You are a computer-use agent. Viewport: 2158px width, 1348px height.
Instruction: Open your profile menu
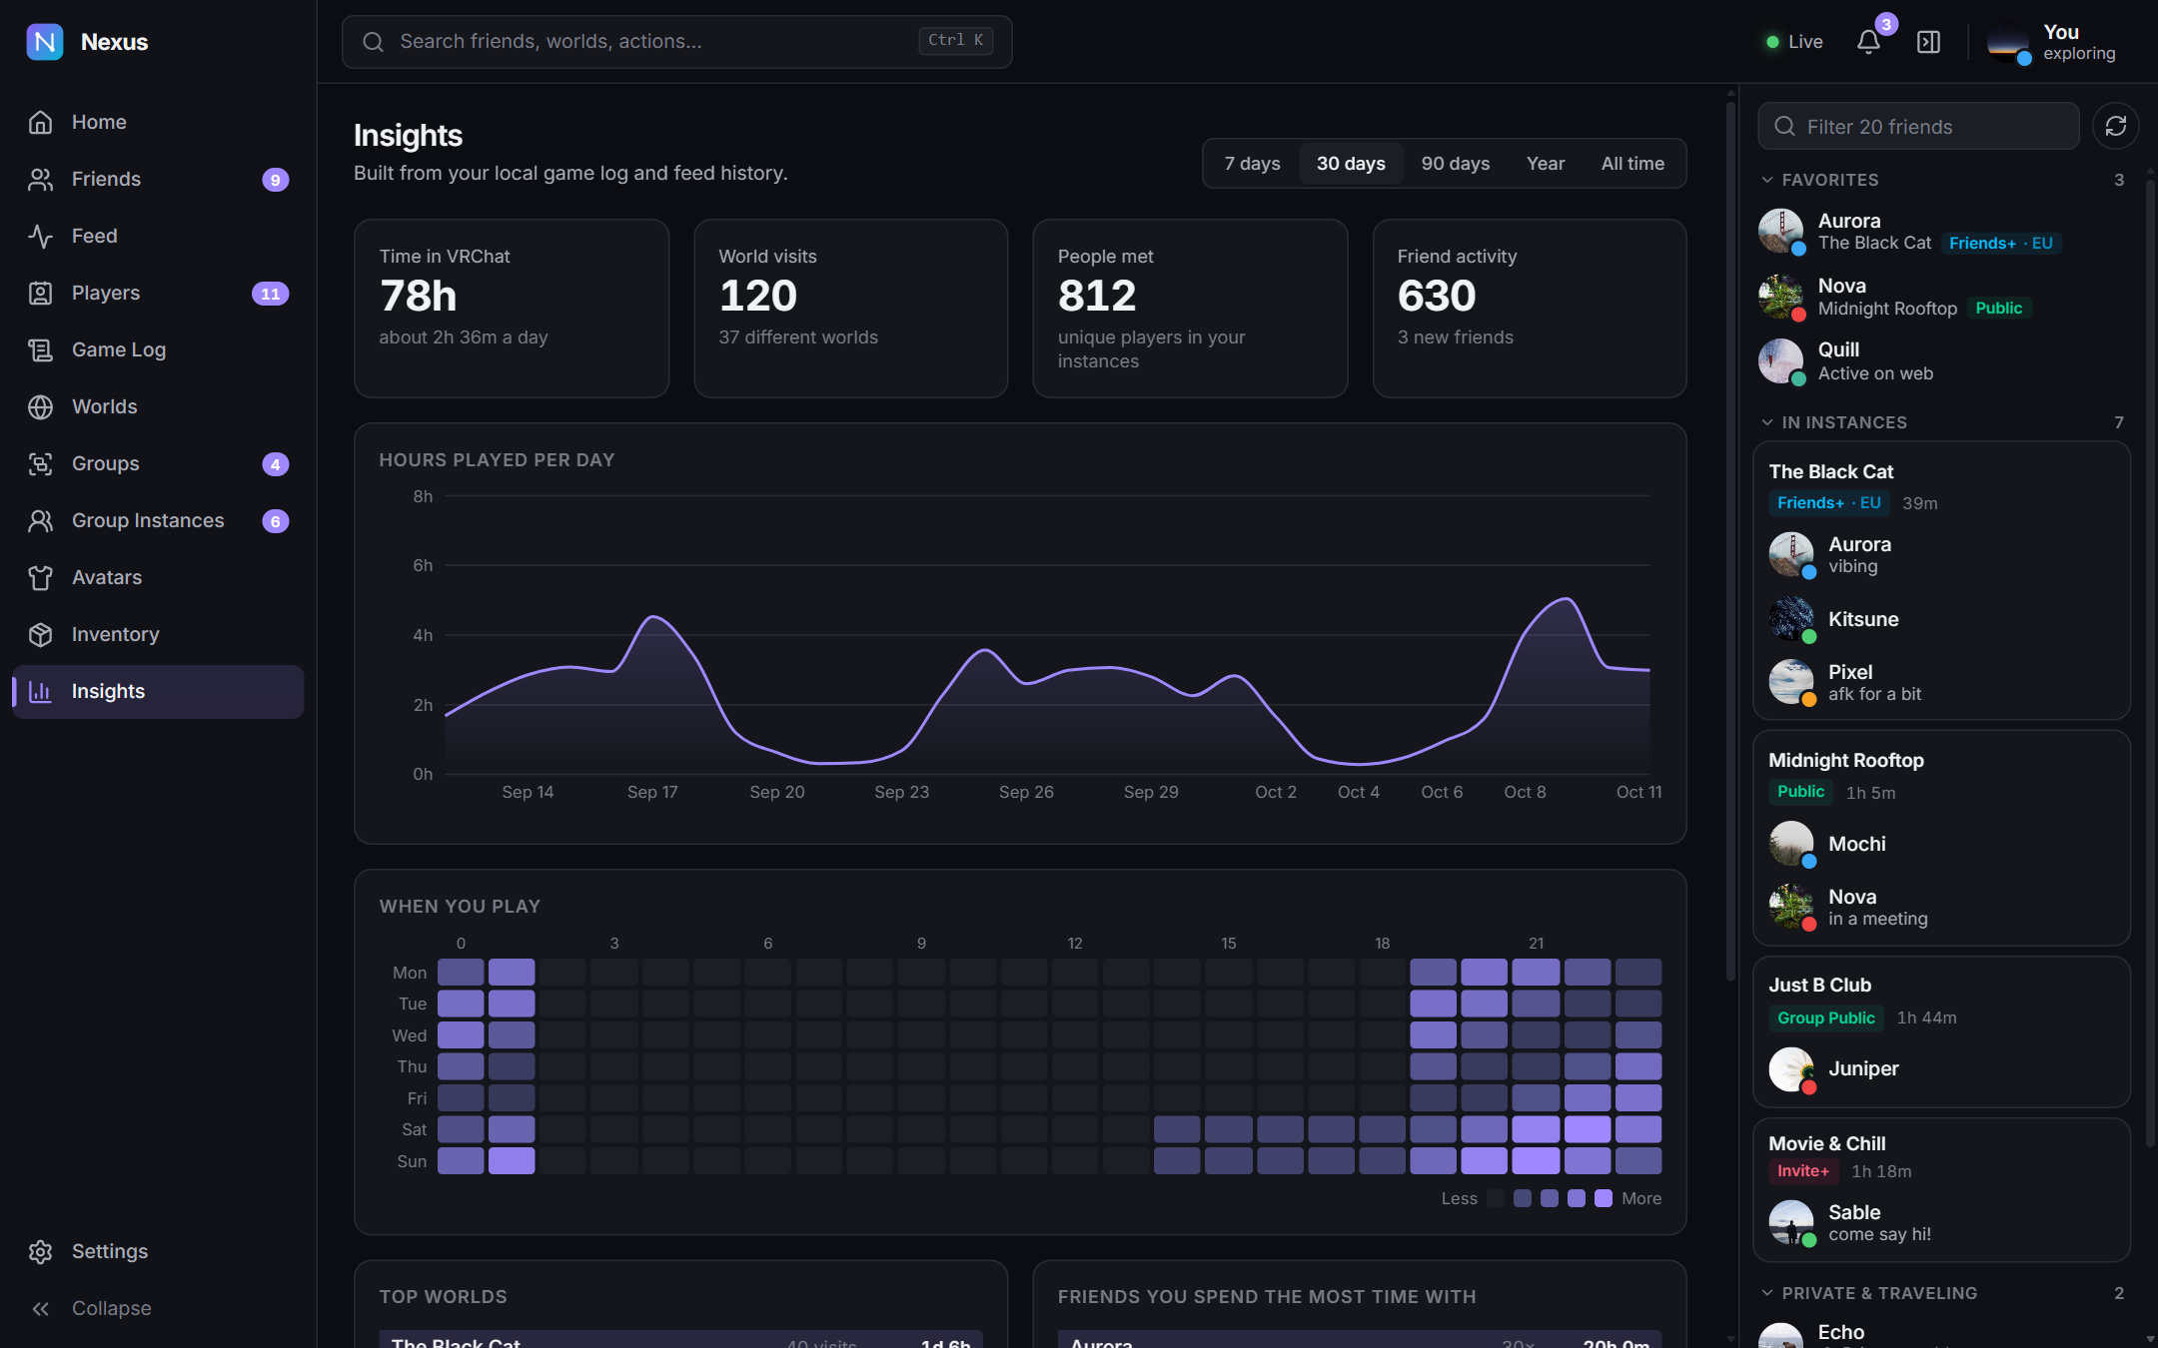(2051, 42)
